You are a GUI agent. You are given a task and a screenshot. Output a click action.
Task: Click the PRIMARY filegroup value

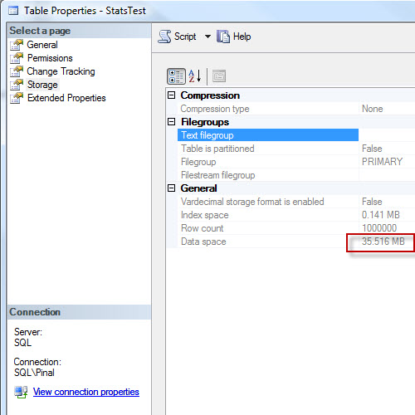[x=382, y=162]
